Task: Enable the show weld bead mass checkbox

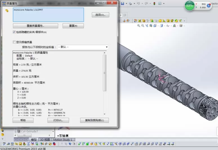Action: click(14, 42)
